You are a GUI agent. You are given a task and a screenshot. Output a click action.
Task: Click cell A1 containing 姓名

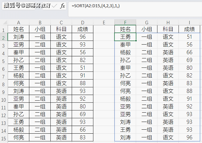(x=18, y=29)
